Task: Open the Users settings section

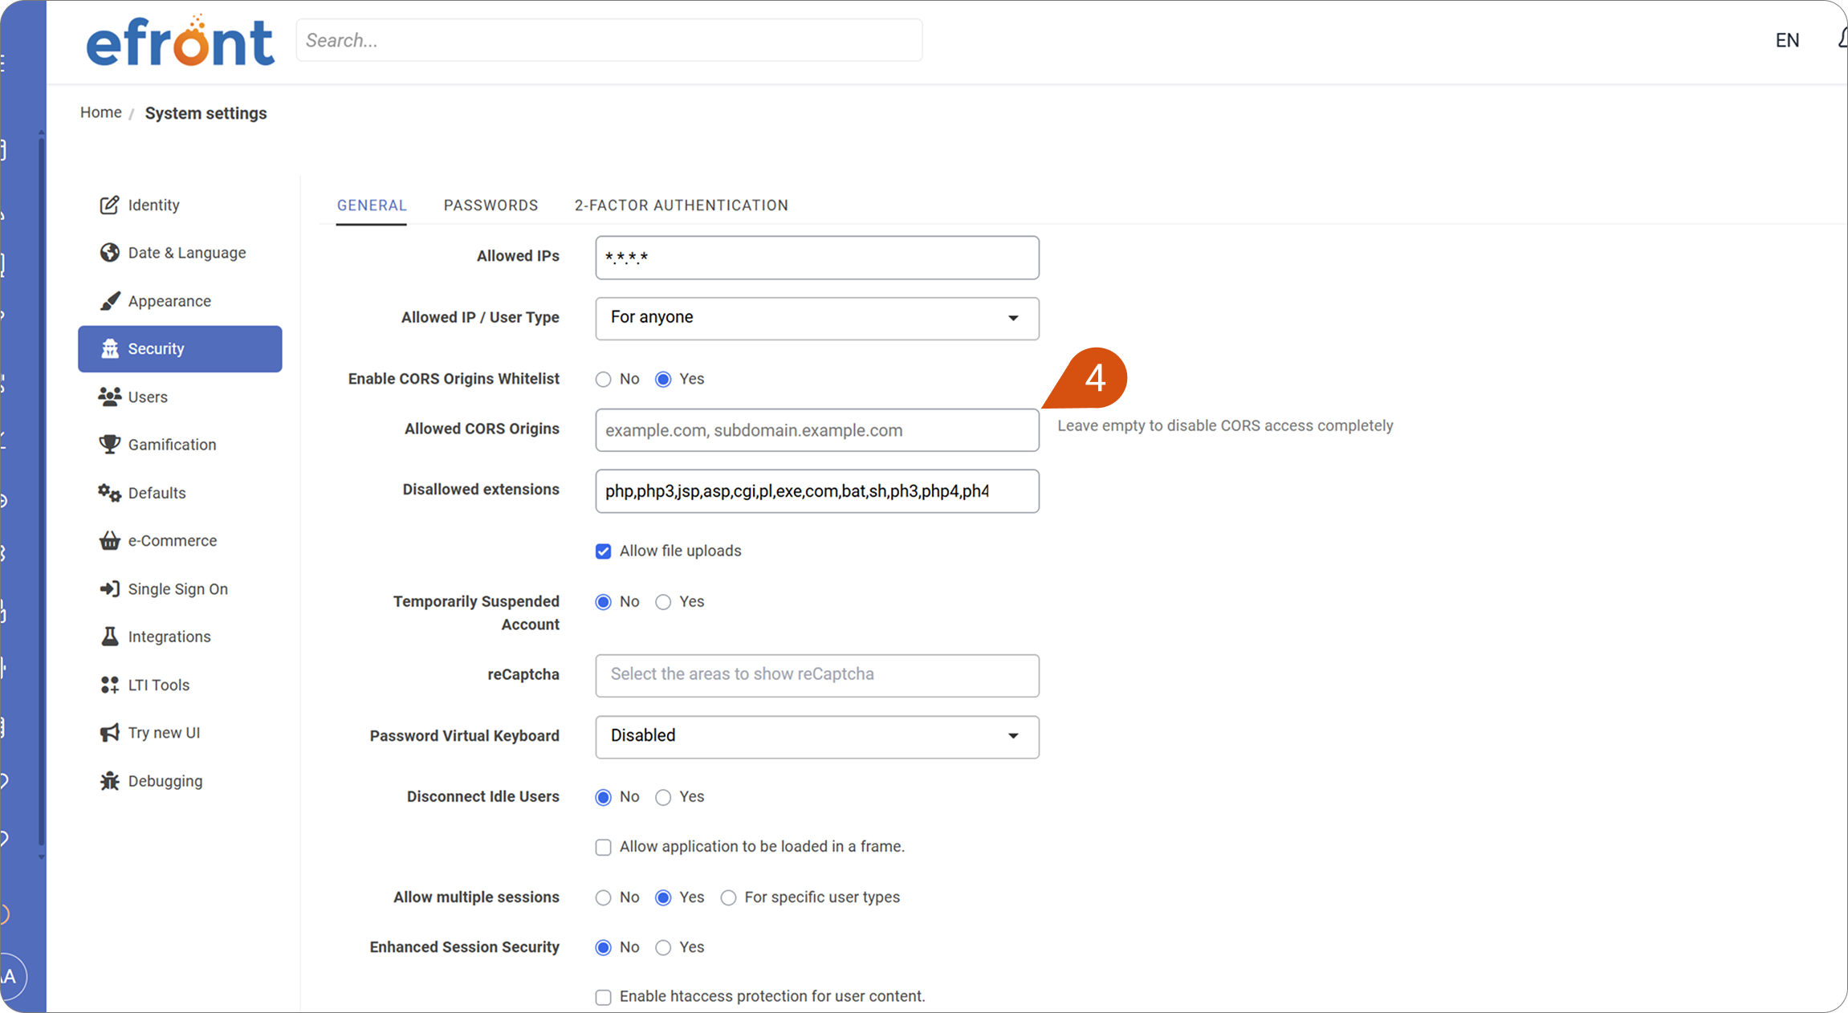Action: point(180,397)
